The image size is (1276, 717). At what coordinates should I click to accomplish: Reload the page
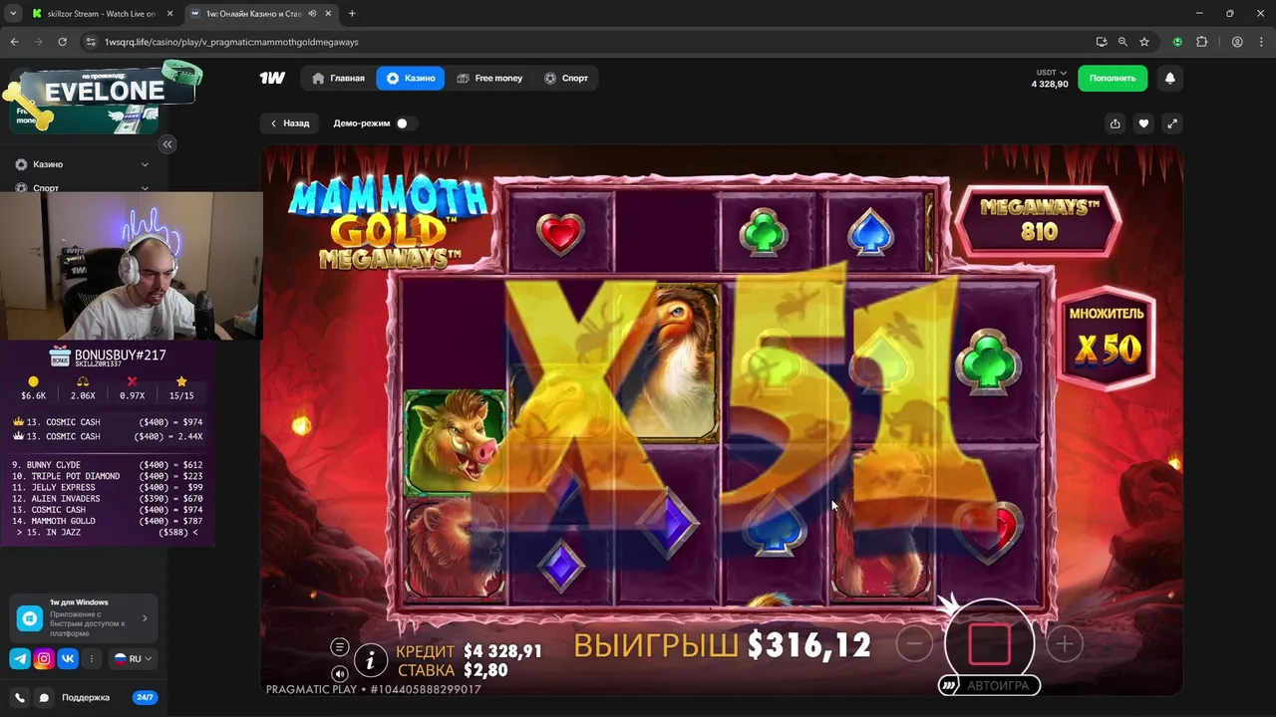click(62, 42)
